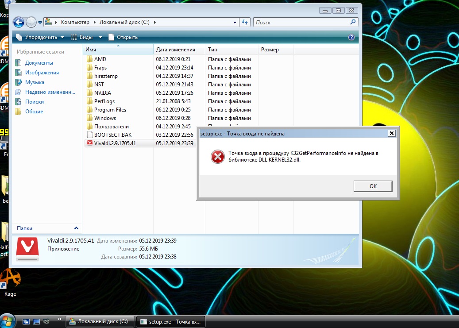Open the Документы favorite link

coord(39,63)
